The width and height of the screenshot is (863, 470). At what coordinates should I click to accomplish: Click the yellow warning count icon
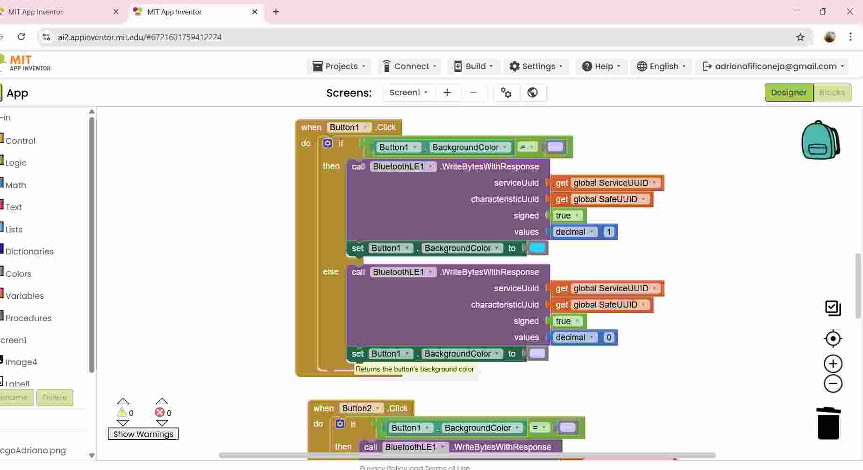pos(122,412)
